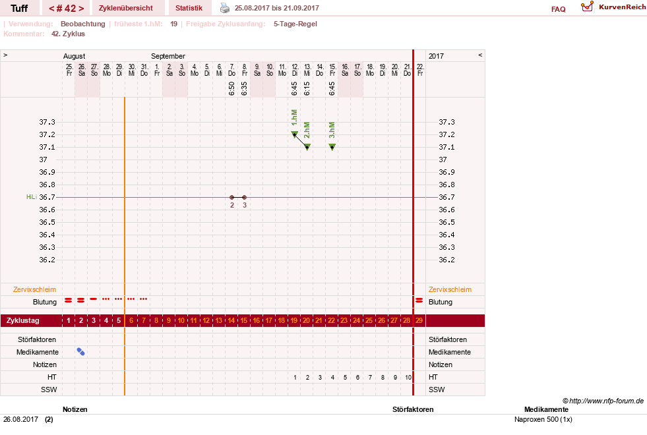This screenshot has width=647, height=435.
Task: Select cycle day 1 in Zyklustag row
Action: (x=69, y=320)
